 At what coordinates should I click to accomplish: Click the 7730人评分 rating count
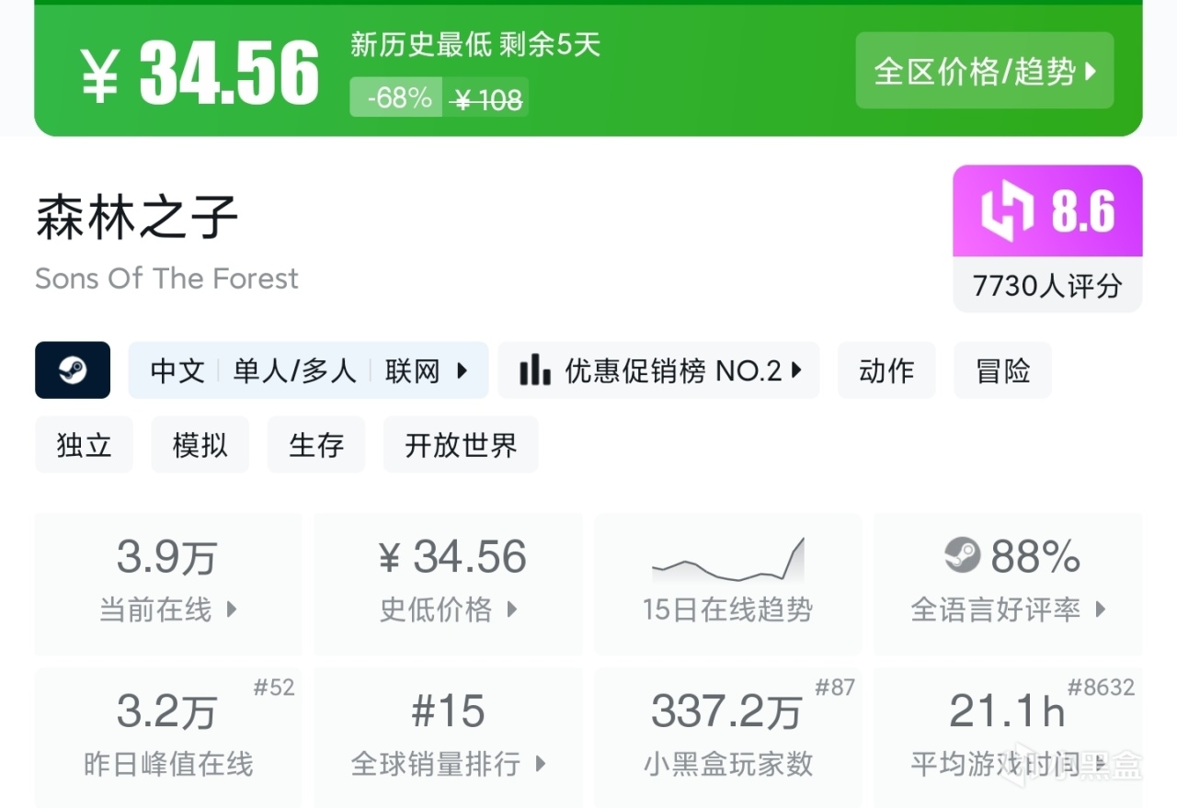tap(1047, 286)
